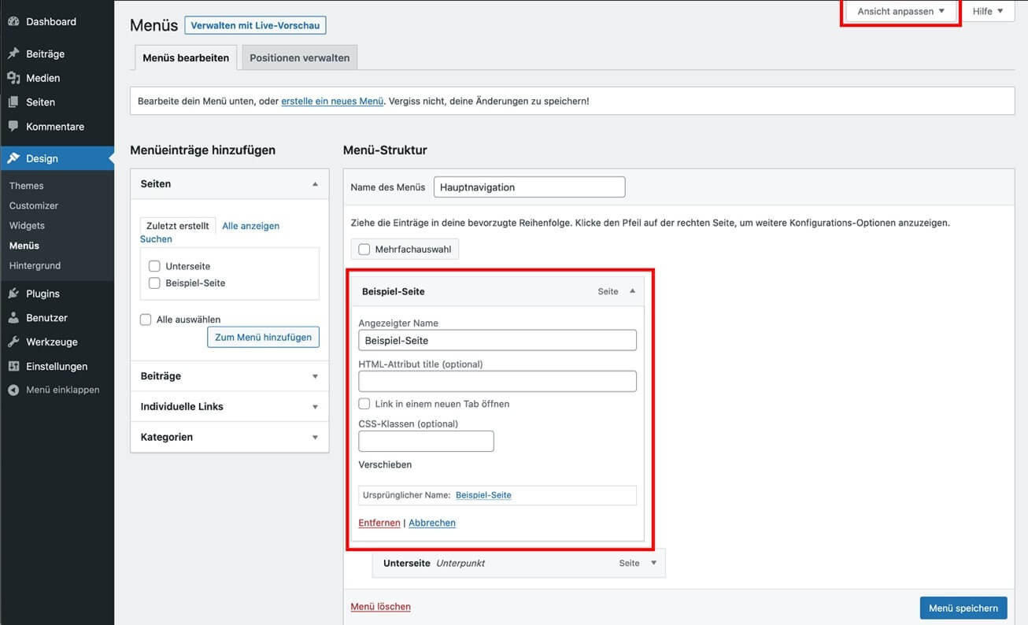This screenshot has width=1028, height=625.
Task: Open Menüs in Design submenu
Action: tap(24, 246)
